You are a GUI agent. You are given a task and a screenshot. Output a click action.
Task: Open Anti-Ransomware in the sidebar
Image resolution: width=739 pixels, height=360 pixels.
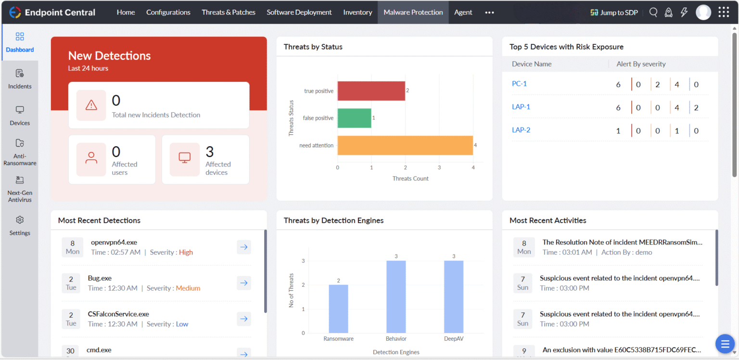[20, 152]
